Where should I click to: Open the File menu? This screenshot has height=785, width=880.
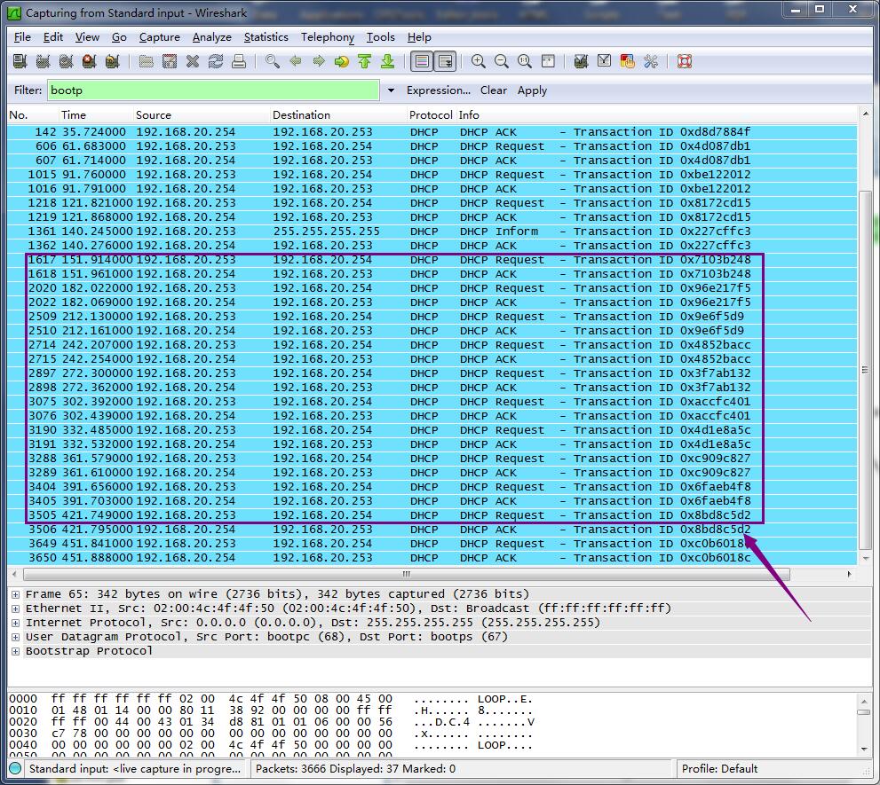[22, 37]
